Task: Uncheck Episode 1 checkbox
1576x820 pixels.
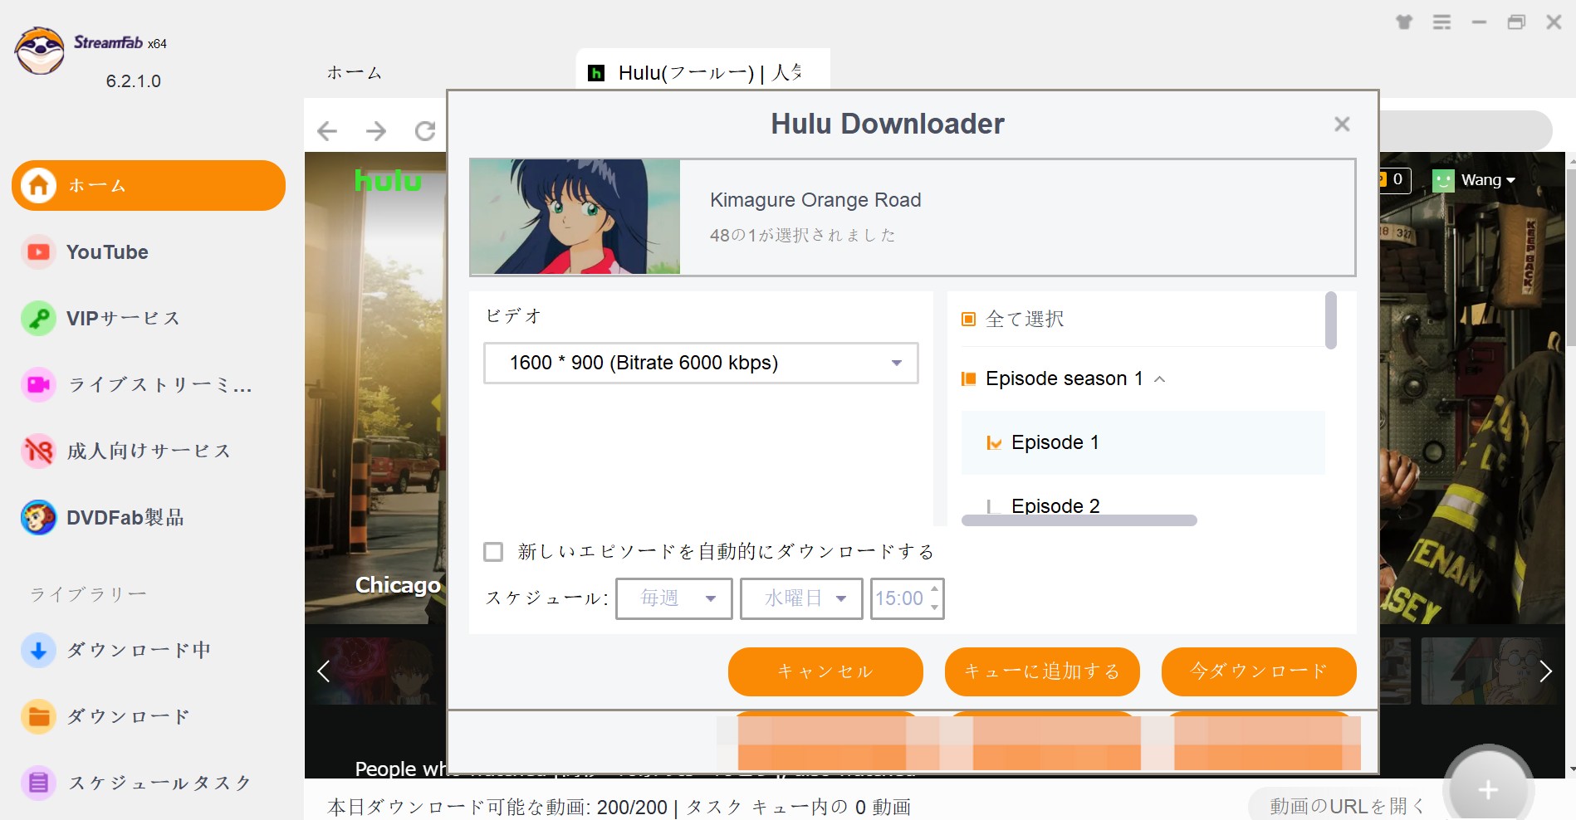Action: click(993, 442)
